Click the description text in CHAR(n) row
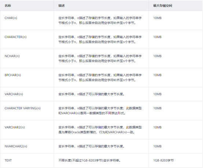The image size is (203, 168). [x=100, y=20]
